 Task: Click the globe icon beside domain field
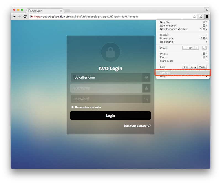click(x=146, y=77)
